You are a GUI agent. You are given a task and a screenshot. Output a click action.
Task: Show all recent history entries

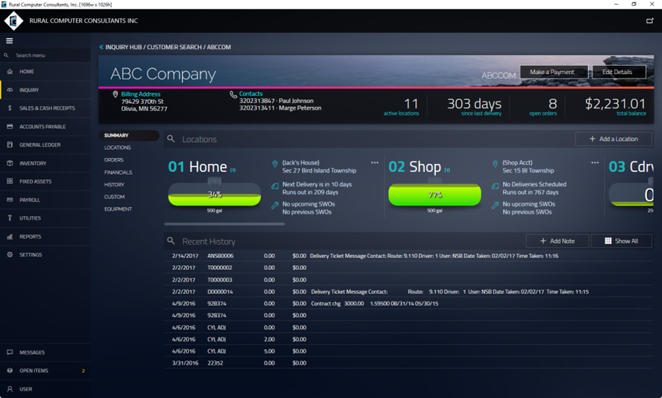pos(621,241)
